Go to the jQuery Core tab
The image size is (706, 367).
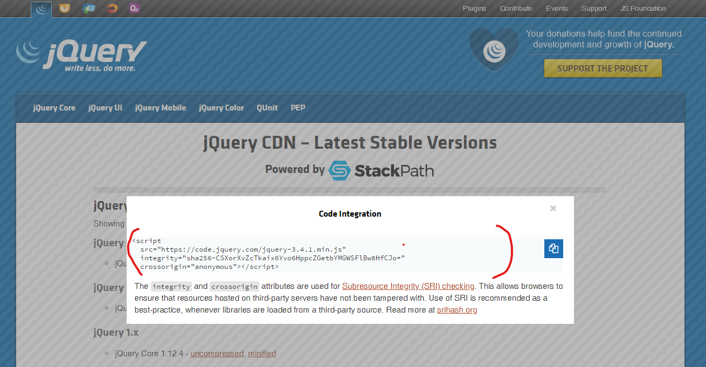(x=54, y=108)
